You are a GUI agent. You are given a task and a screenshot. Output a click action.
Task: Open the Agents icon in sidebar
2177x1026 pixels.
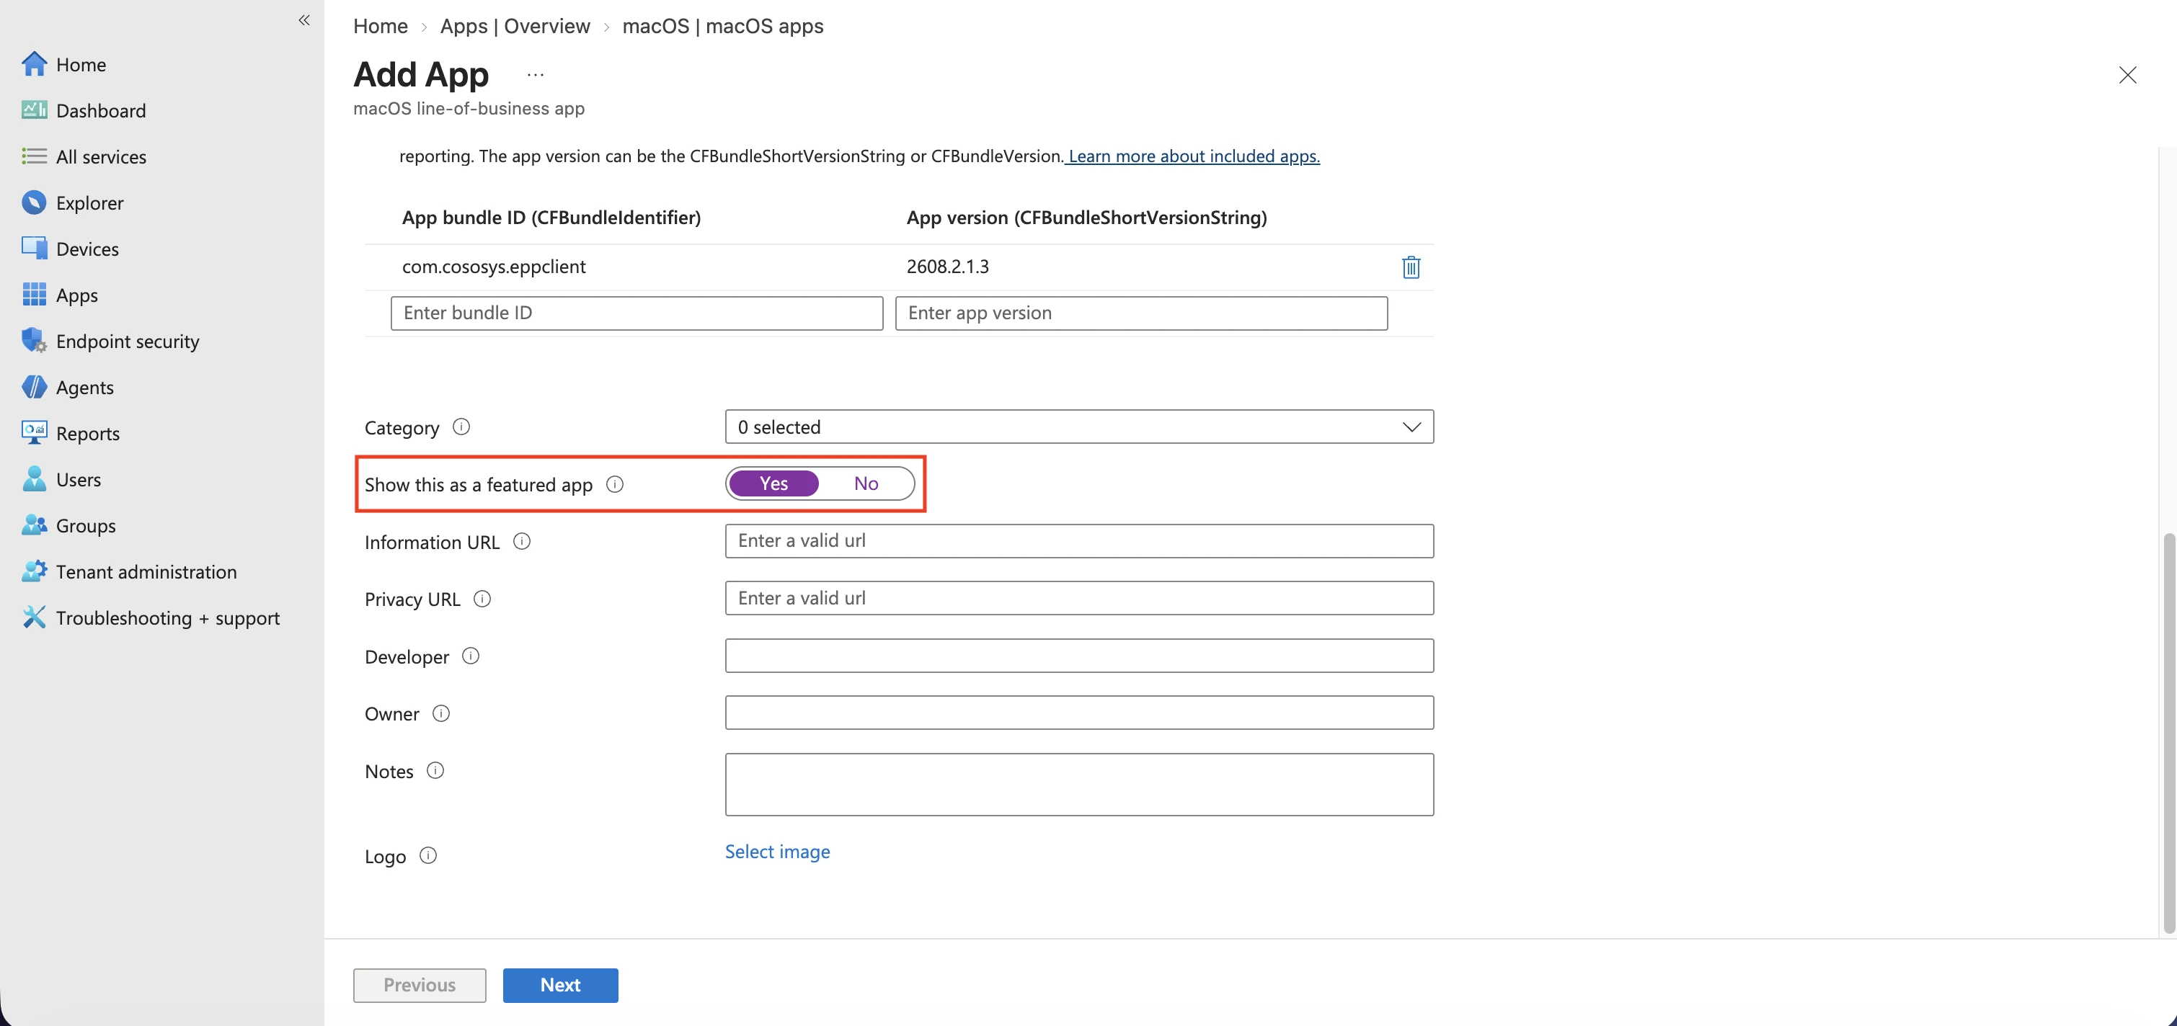click(x=34, y=387)
